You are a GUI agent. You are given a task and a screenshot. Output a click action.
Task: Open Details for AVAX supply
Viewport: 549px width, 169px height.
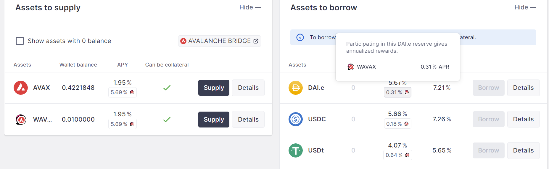click(248, 88)
